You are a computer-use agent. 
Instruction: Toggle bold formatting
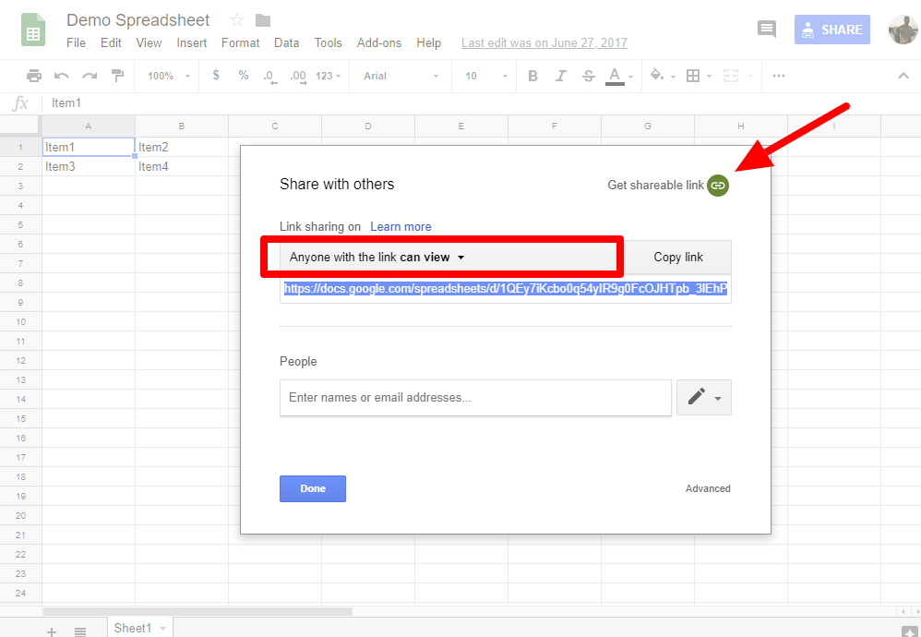[532, 76]
